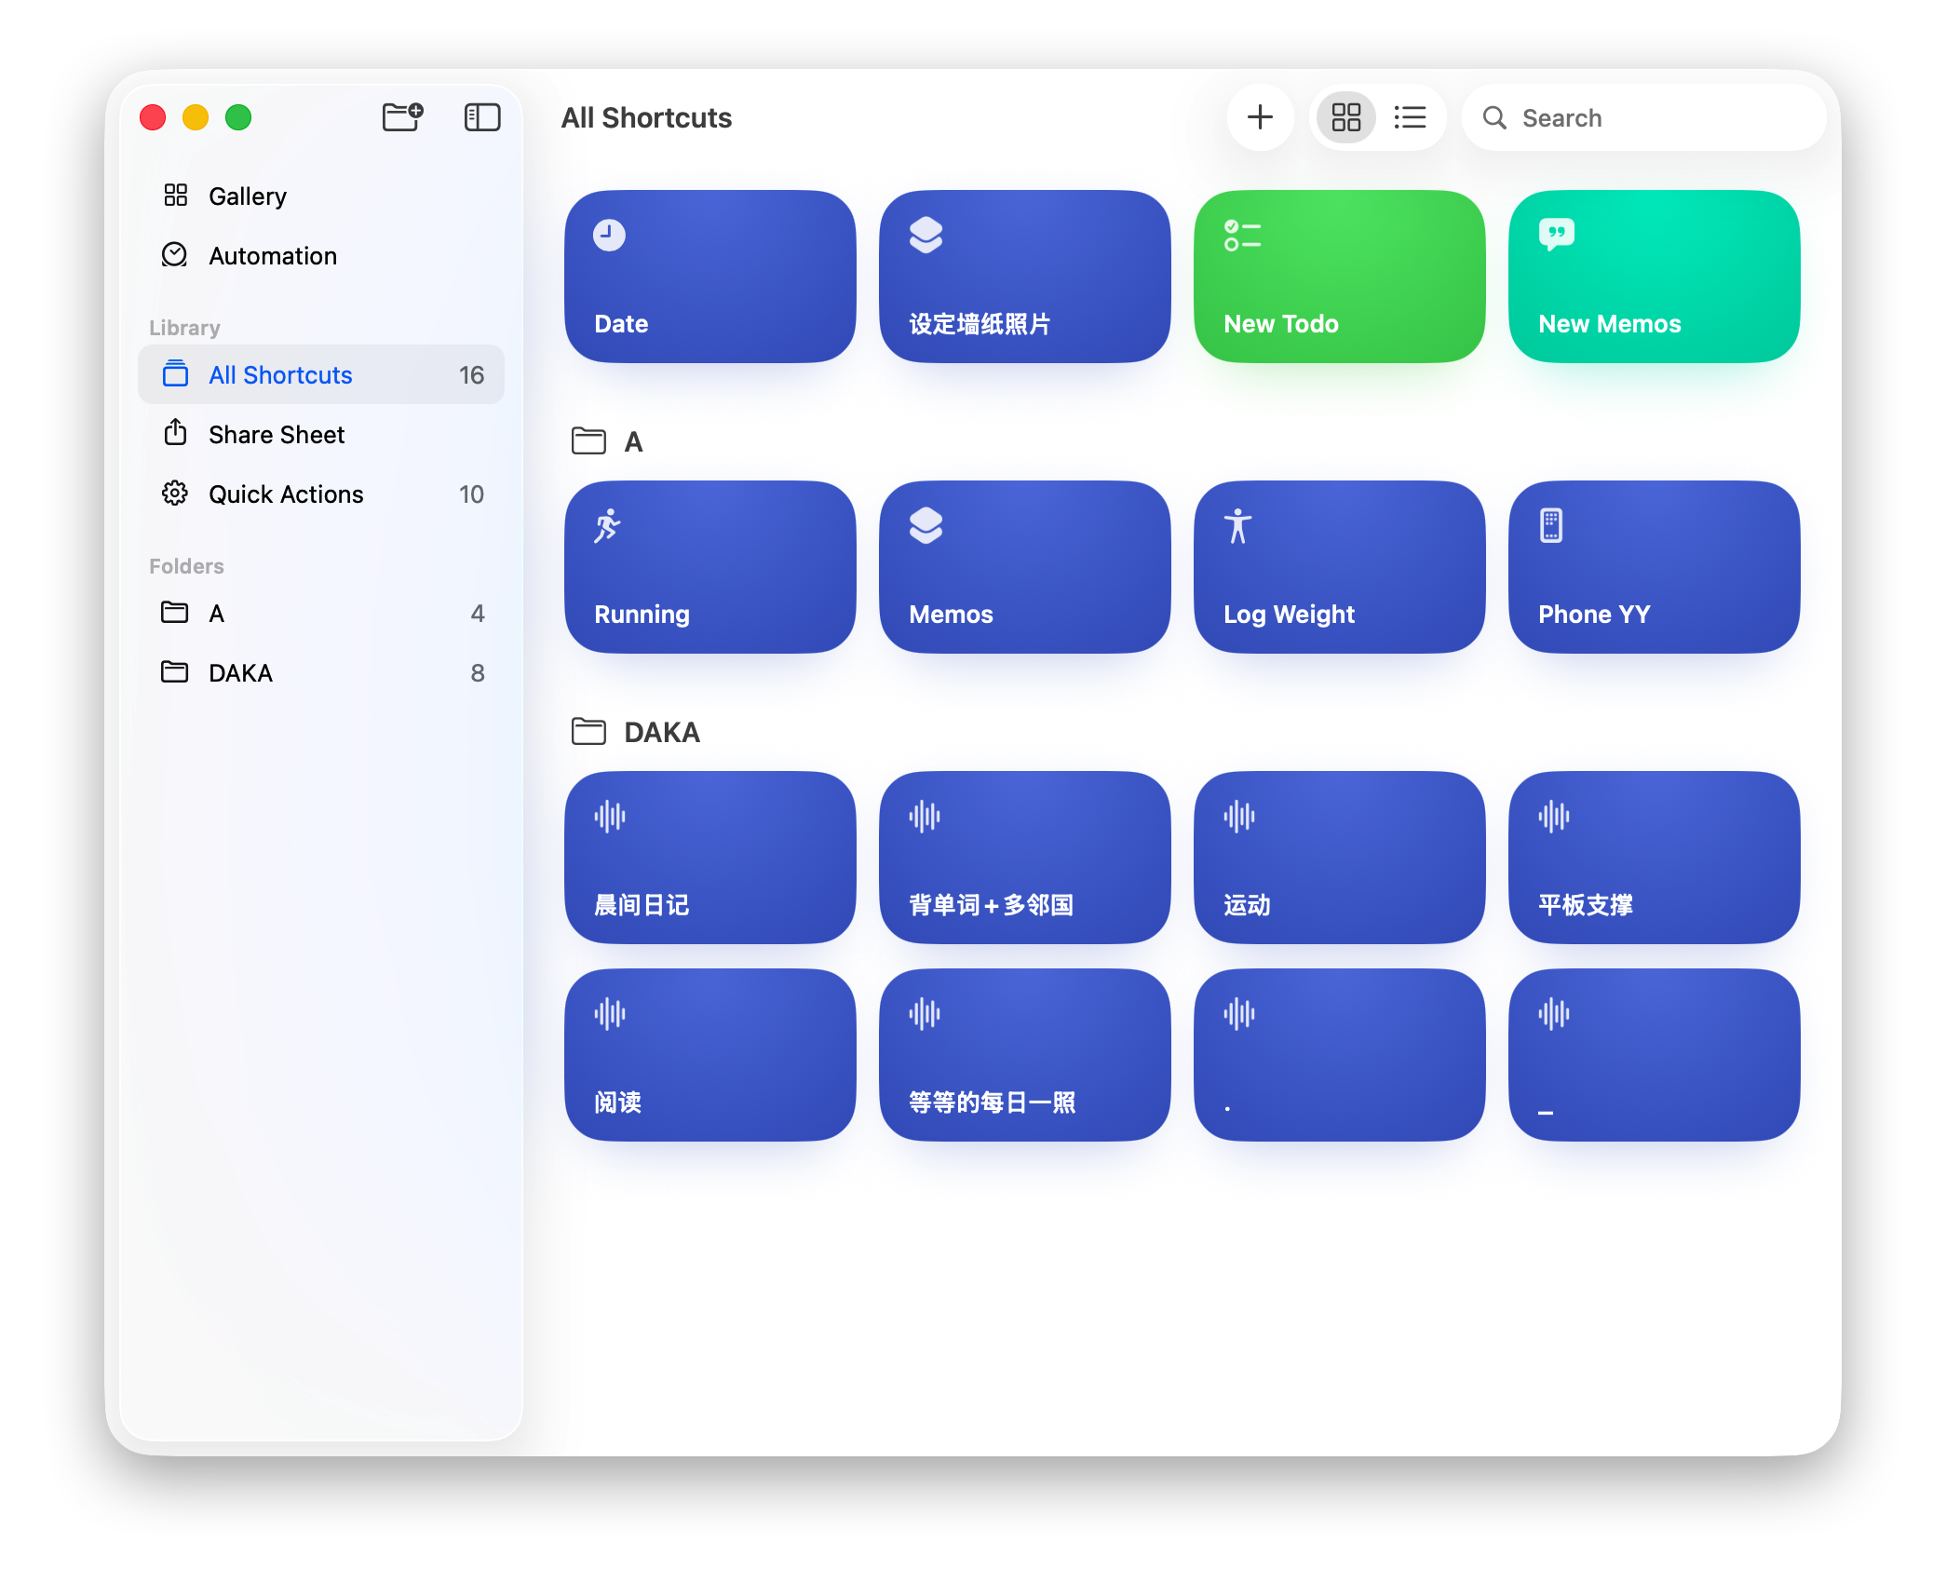The height and width of the screenshot is (1596, 1946).
Task: Click the clock icon on Date shortcut
Action: [x=609, y=235]
